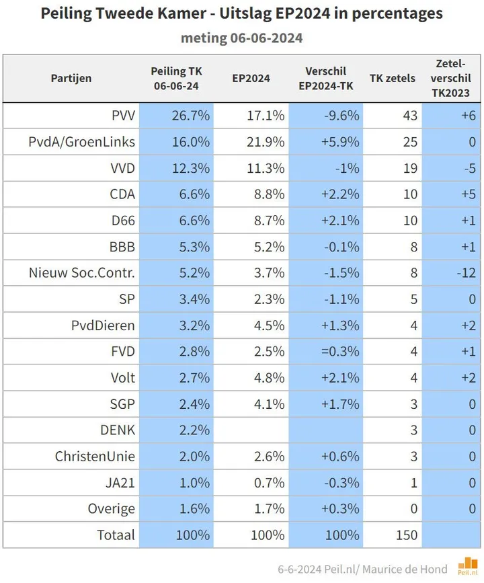Click the PvdA/GroenLinks row label
The image size is (484, 583).
pyautogui.click(x=82, y=142)
